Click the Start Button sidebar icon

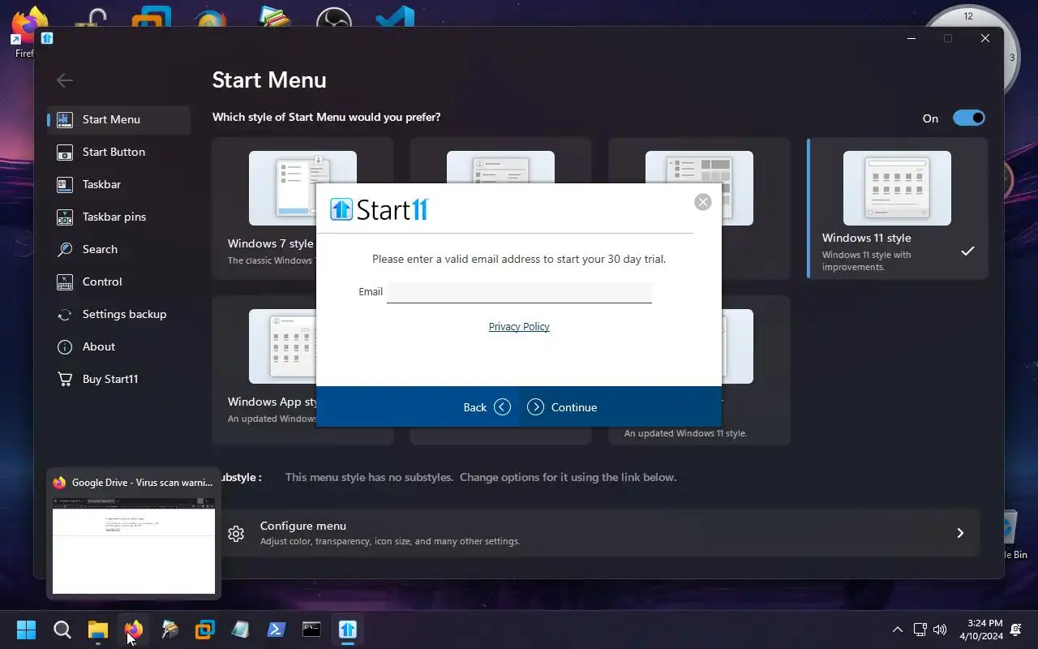(65, 152)
